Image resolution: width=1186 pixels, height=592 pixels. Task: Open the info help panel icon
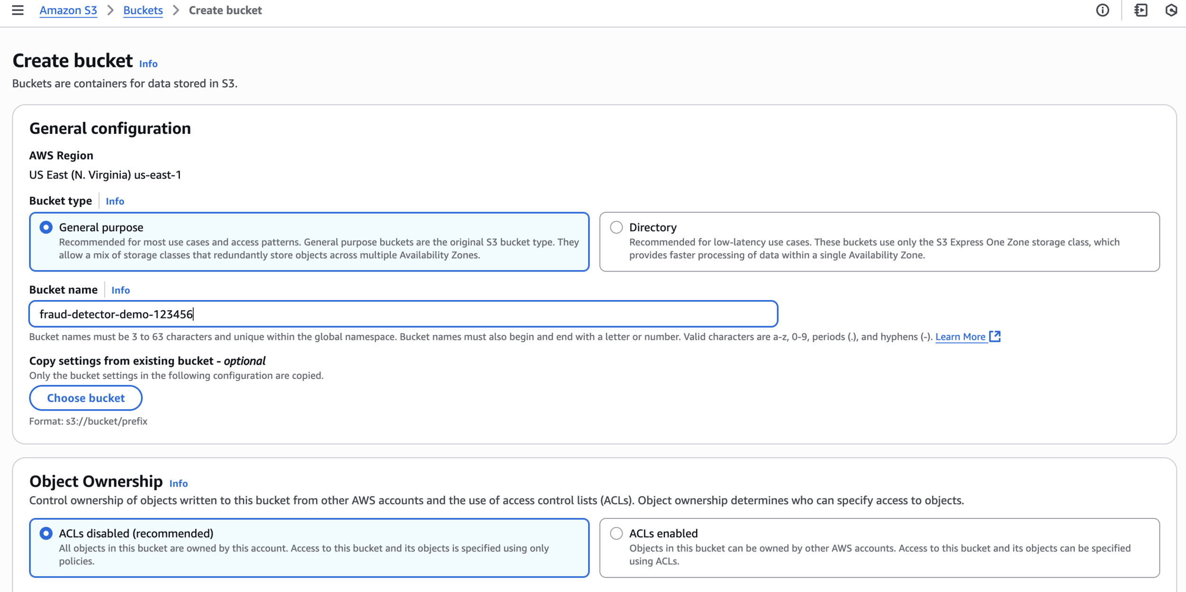(1103, 10)
